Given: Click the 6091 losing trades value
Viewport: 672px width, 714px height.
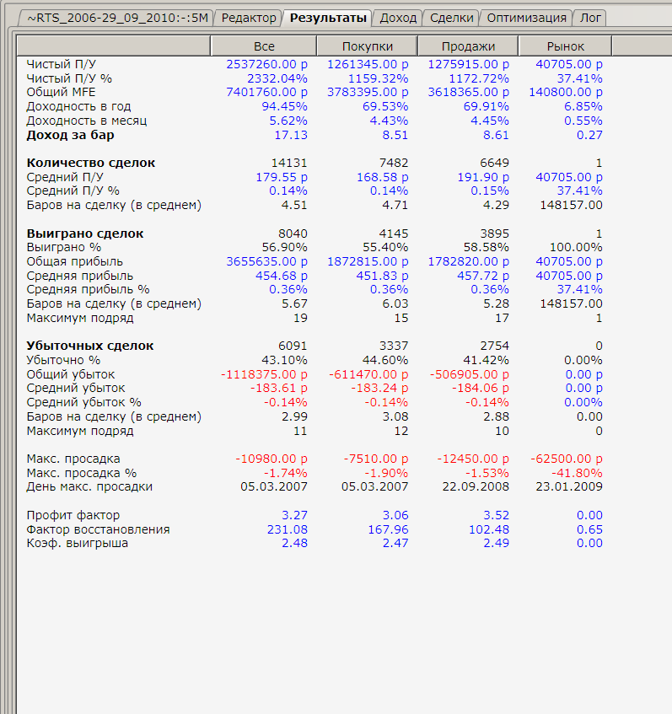Looking at the screenshot, I should (293, 346).
